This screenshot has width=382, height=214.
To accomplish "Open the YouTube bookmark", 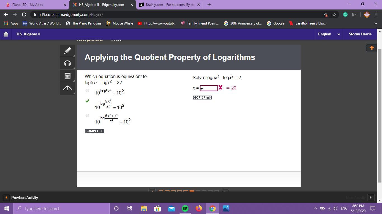I will click(x=157, y=23).
